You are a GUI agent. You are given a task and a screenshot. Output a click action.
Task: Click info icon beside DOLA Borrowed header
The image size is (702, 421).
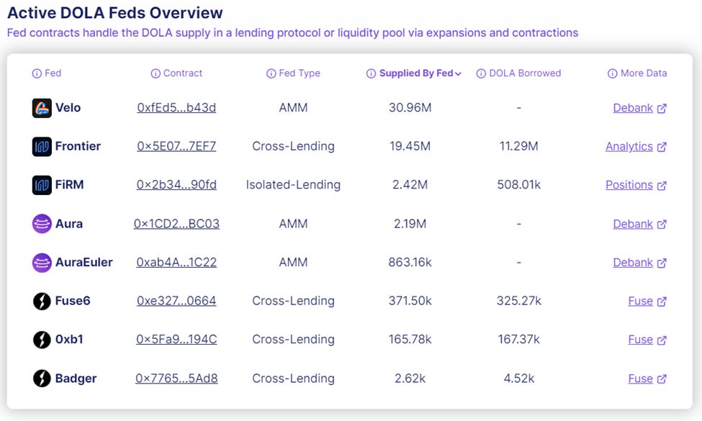[481, 73]
